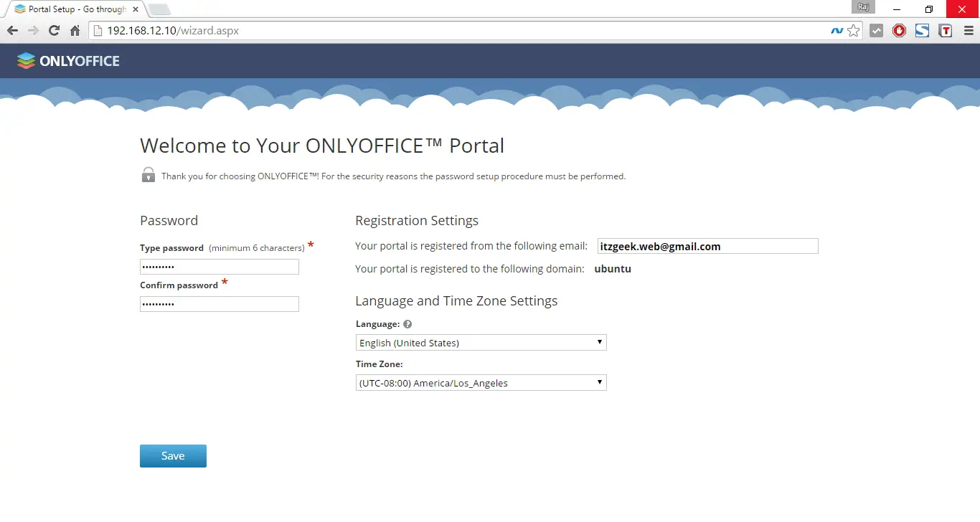
Task: Click the "Time Zone:" label
Action: (380, 364)
